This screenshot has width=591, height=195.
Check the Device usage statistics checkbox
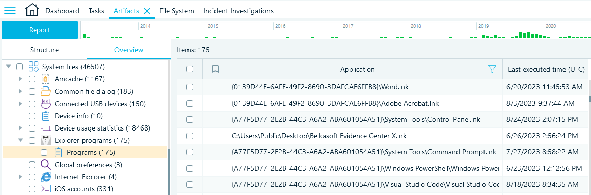[32, 128]
